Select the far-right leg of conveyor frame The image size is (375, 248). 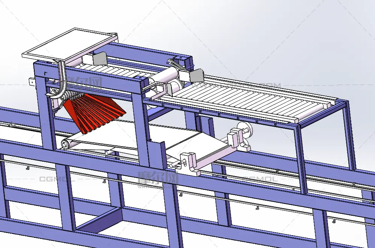pos(349,135)
